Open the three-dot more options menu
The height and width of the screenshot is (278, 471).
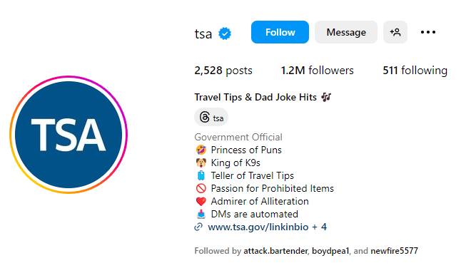click(428, 32)
